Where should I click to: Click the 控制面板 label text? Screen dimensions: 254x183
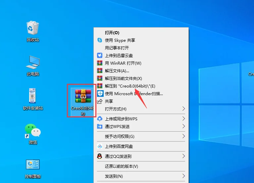click(x=33, y=176)
